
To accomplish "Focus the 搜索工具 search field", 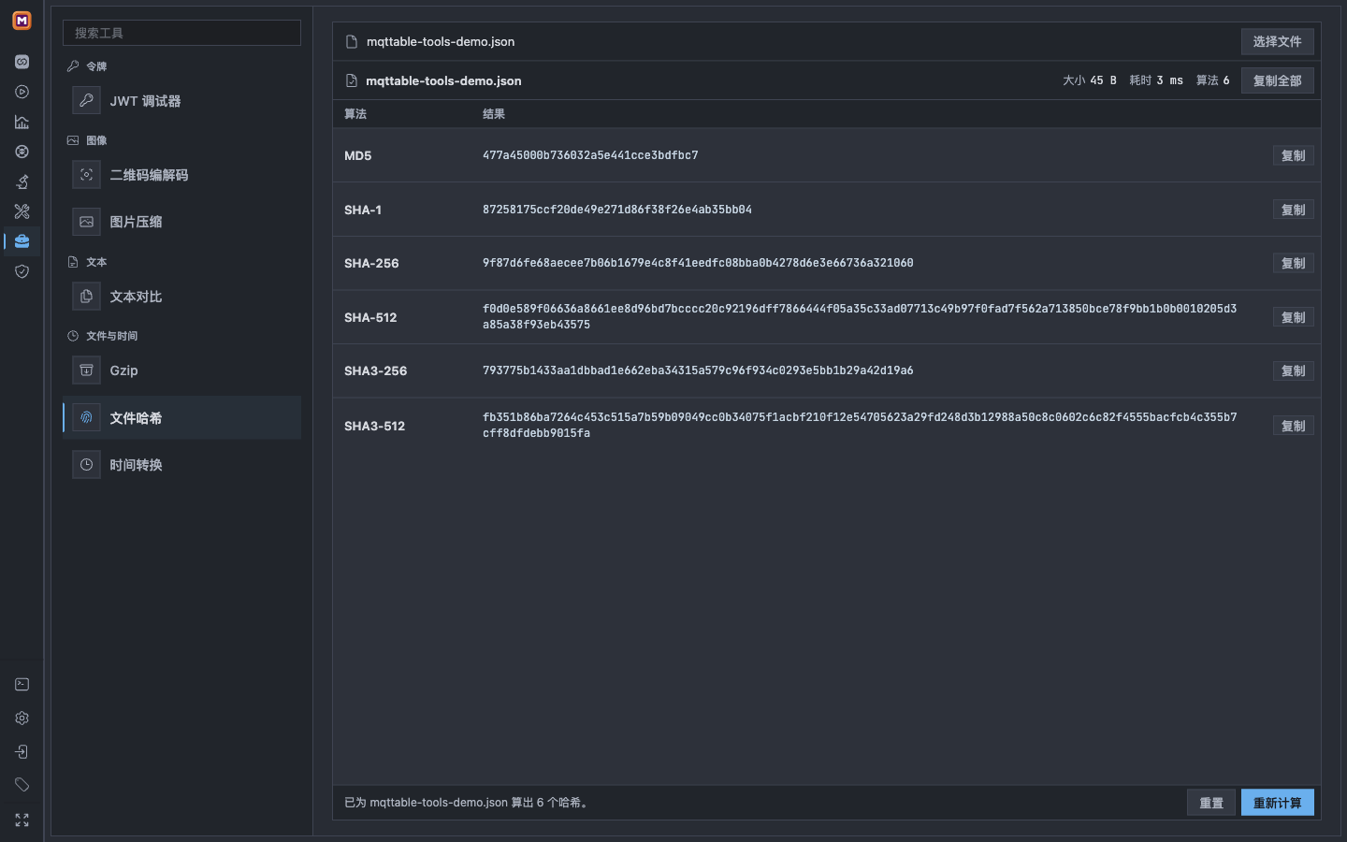I will (181, 33).
